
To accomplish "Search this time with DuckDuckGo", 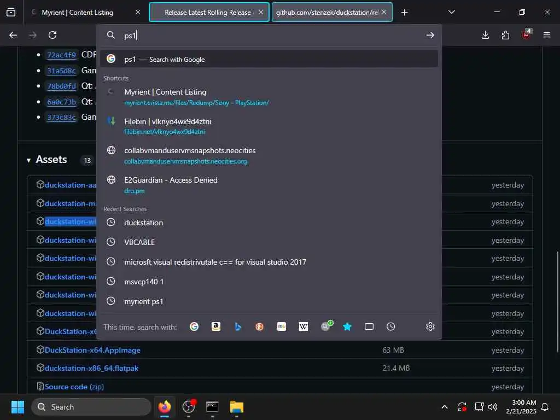I will (x=259, y=326).
